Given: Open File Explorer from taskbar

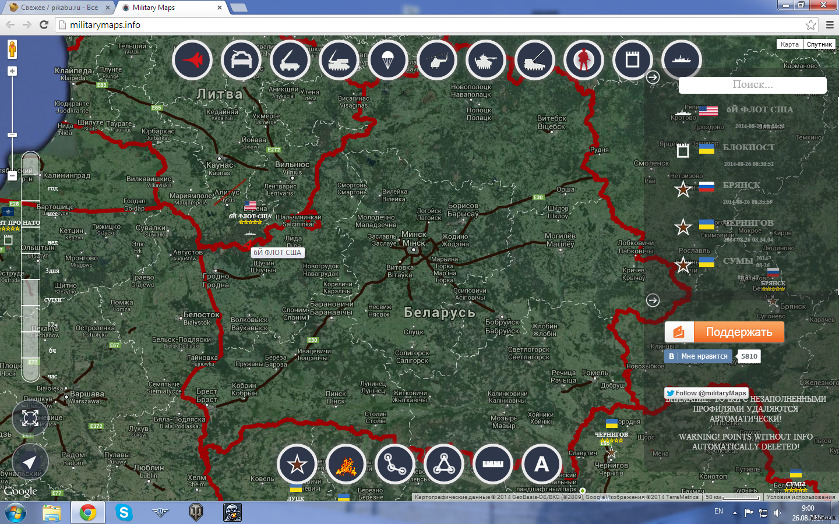Looking at the screenshot, I should point(51,513).
